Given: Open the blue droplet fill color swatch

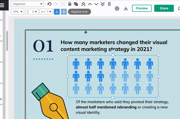Looking at the screenshot, I should 57,12.
